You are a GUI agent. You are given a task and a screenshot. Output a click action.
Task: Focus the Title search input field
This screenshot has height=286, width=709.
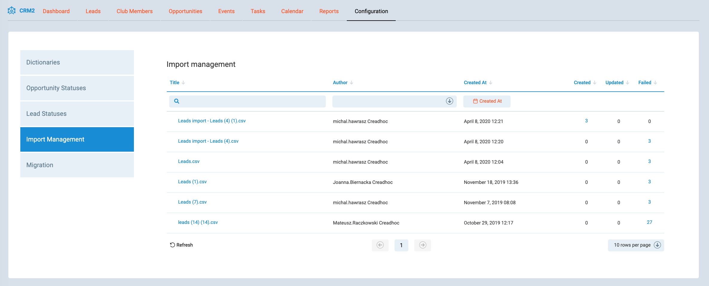point(251,101)
